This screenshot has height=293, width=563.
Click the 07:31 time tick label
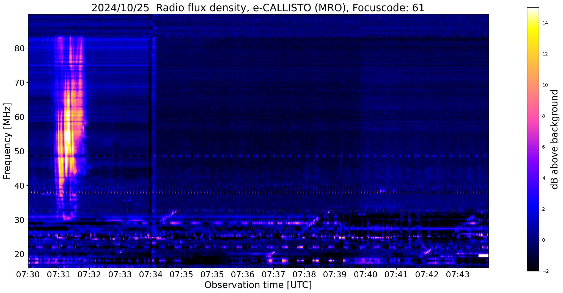[x=59, y=275]
